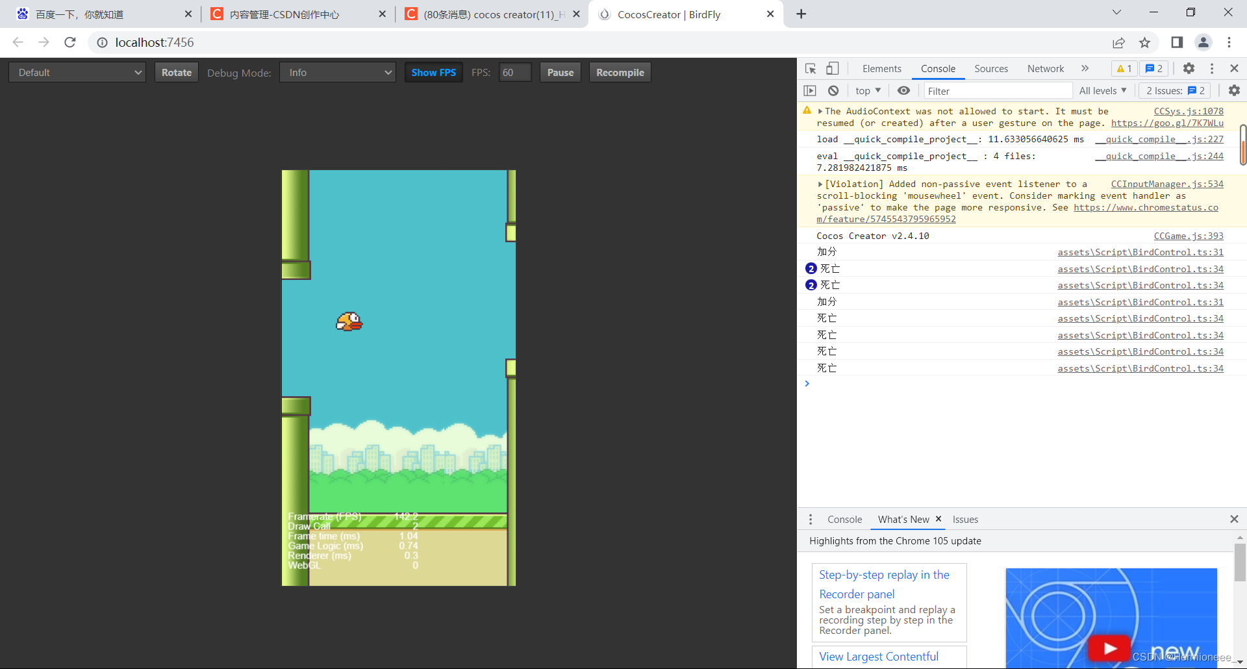Screen dimensions: 1247x669
Task: Switch to the Sources tab
Action: (x=991, y=68)
